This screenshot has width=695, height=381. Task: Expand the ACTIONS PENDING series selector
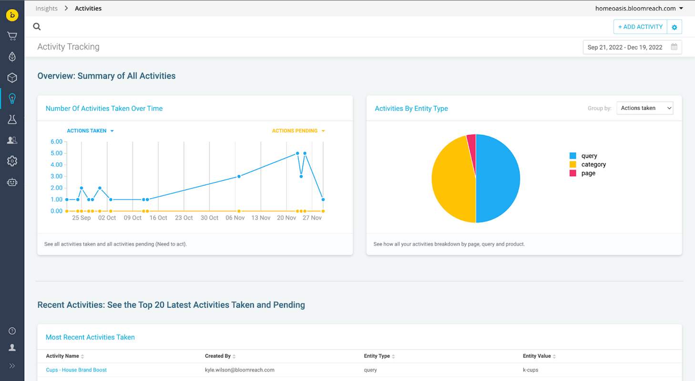298,130
